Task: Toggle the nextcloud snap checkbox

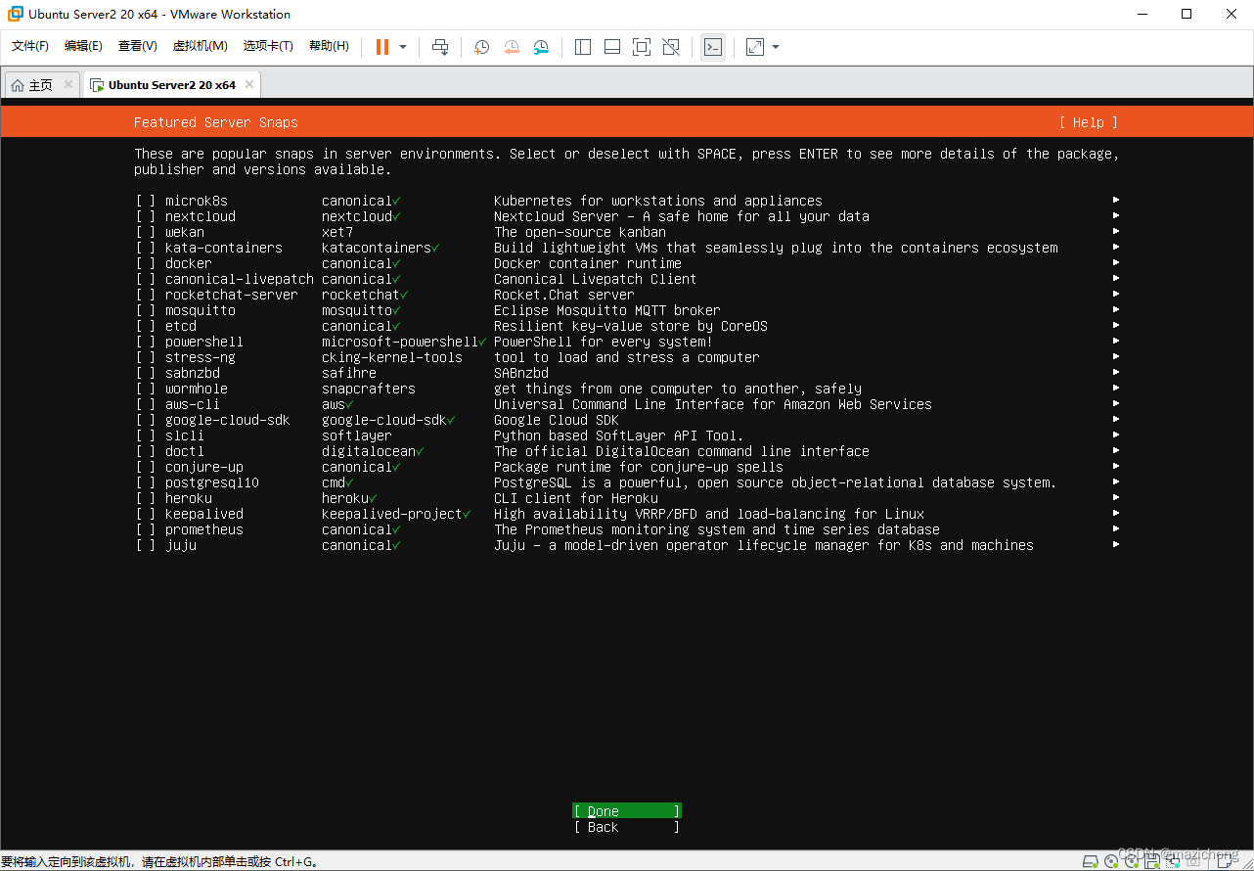Action: coord(146,216)
